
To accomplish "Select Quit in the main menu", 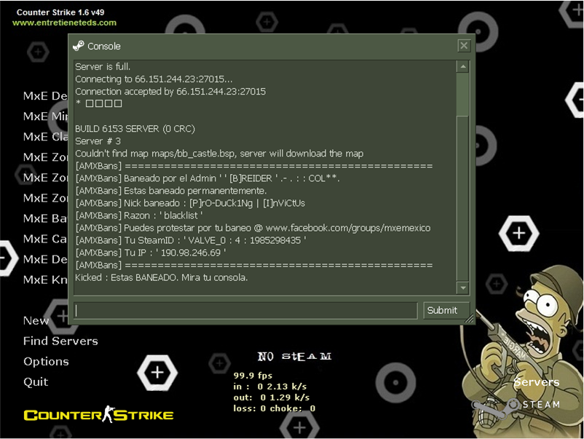I will pos(36,382).
